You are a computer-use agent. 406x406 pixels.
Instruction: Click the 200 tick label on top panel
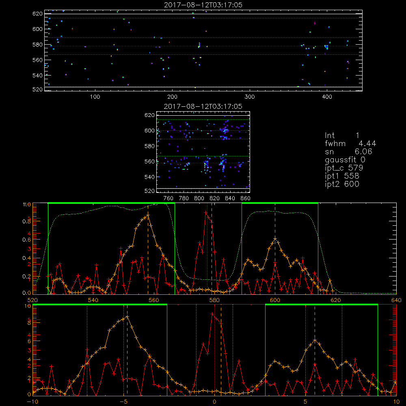[x=172, y=97]
